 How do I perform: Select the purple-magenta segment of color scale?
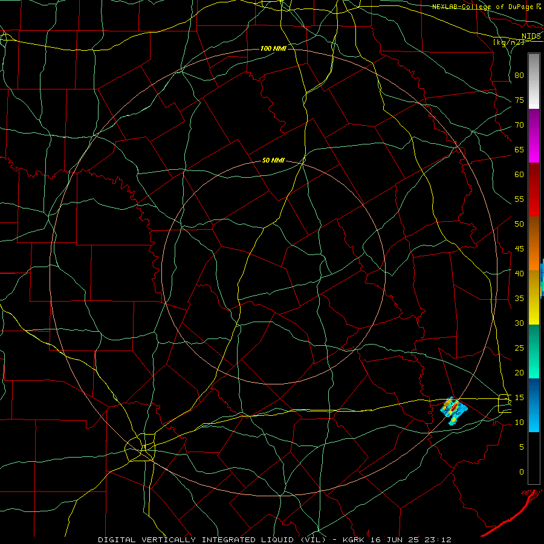(x=534, y=135)
